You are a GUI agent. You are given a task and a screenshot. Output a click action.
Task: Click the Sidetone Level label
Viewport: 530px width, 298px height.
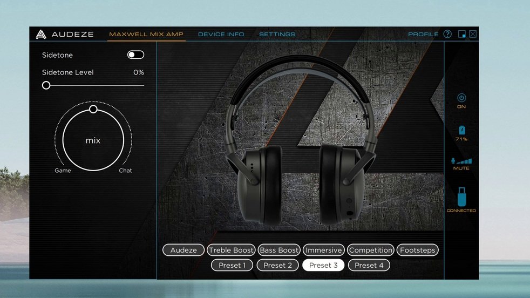click(68, 72)
